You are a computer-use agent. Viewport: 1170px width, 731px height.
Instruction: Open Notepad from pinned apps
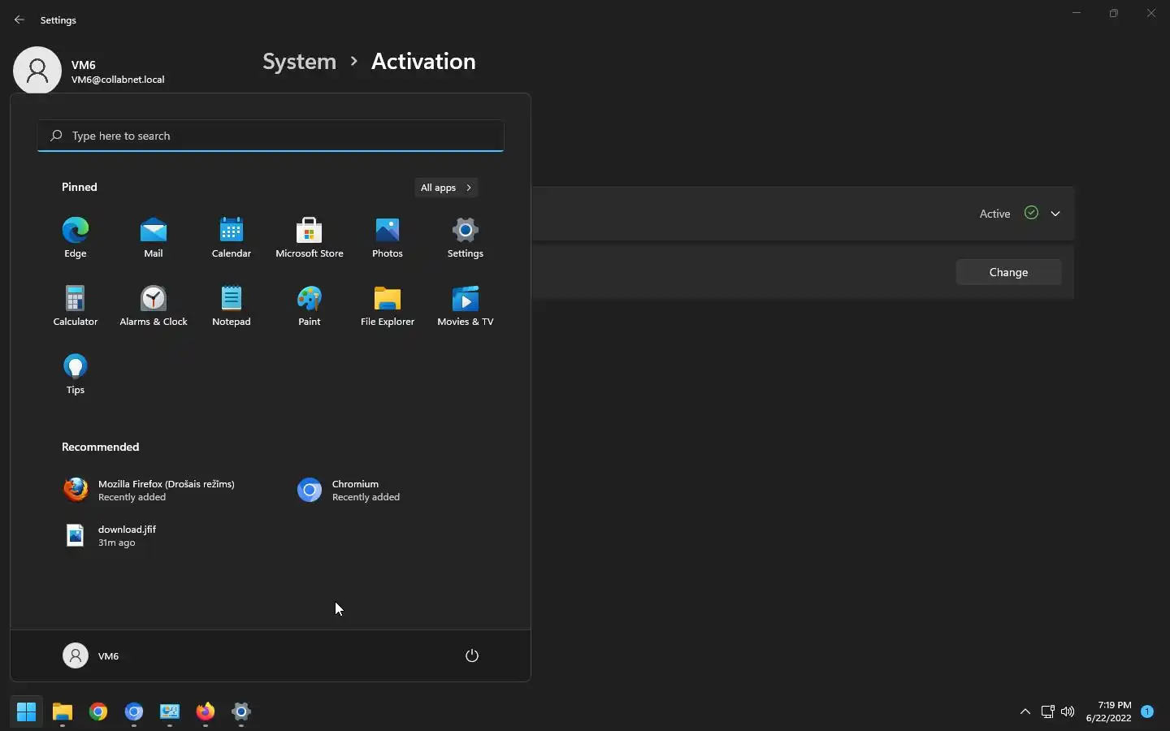tap(232, 305)
